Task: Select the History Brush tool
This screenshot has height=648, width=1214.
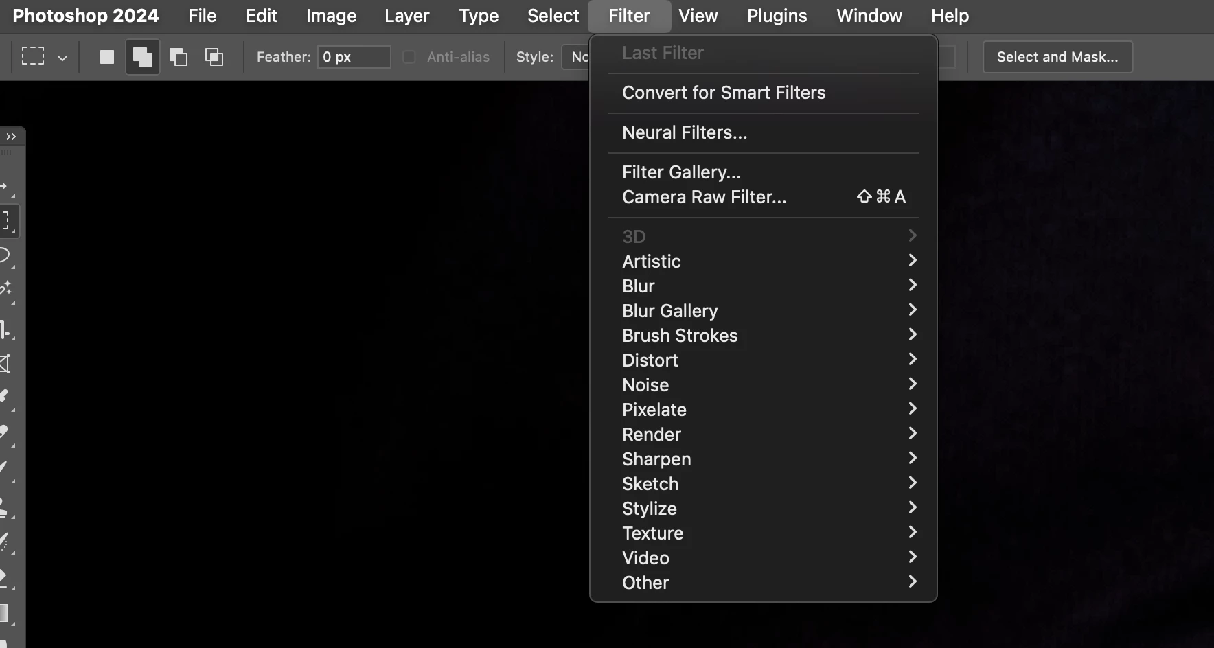Action: (5, 542)
